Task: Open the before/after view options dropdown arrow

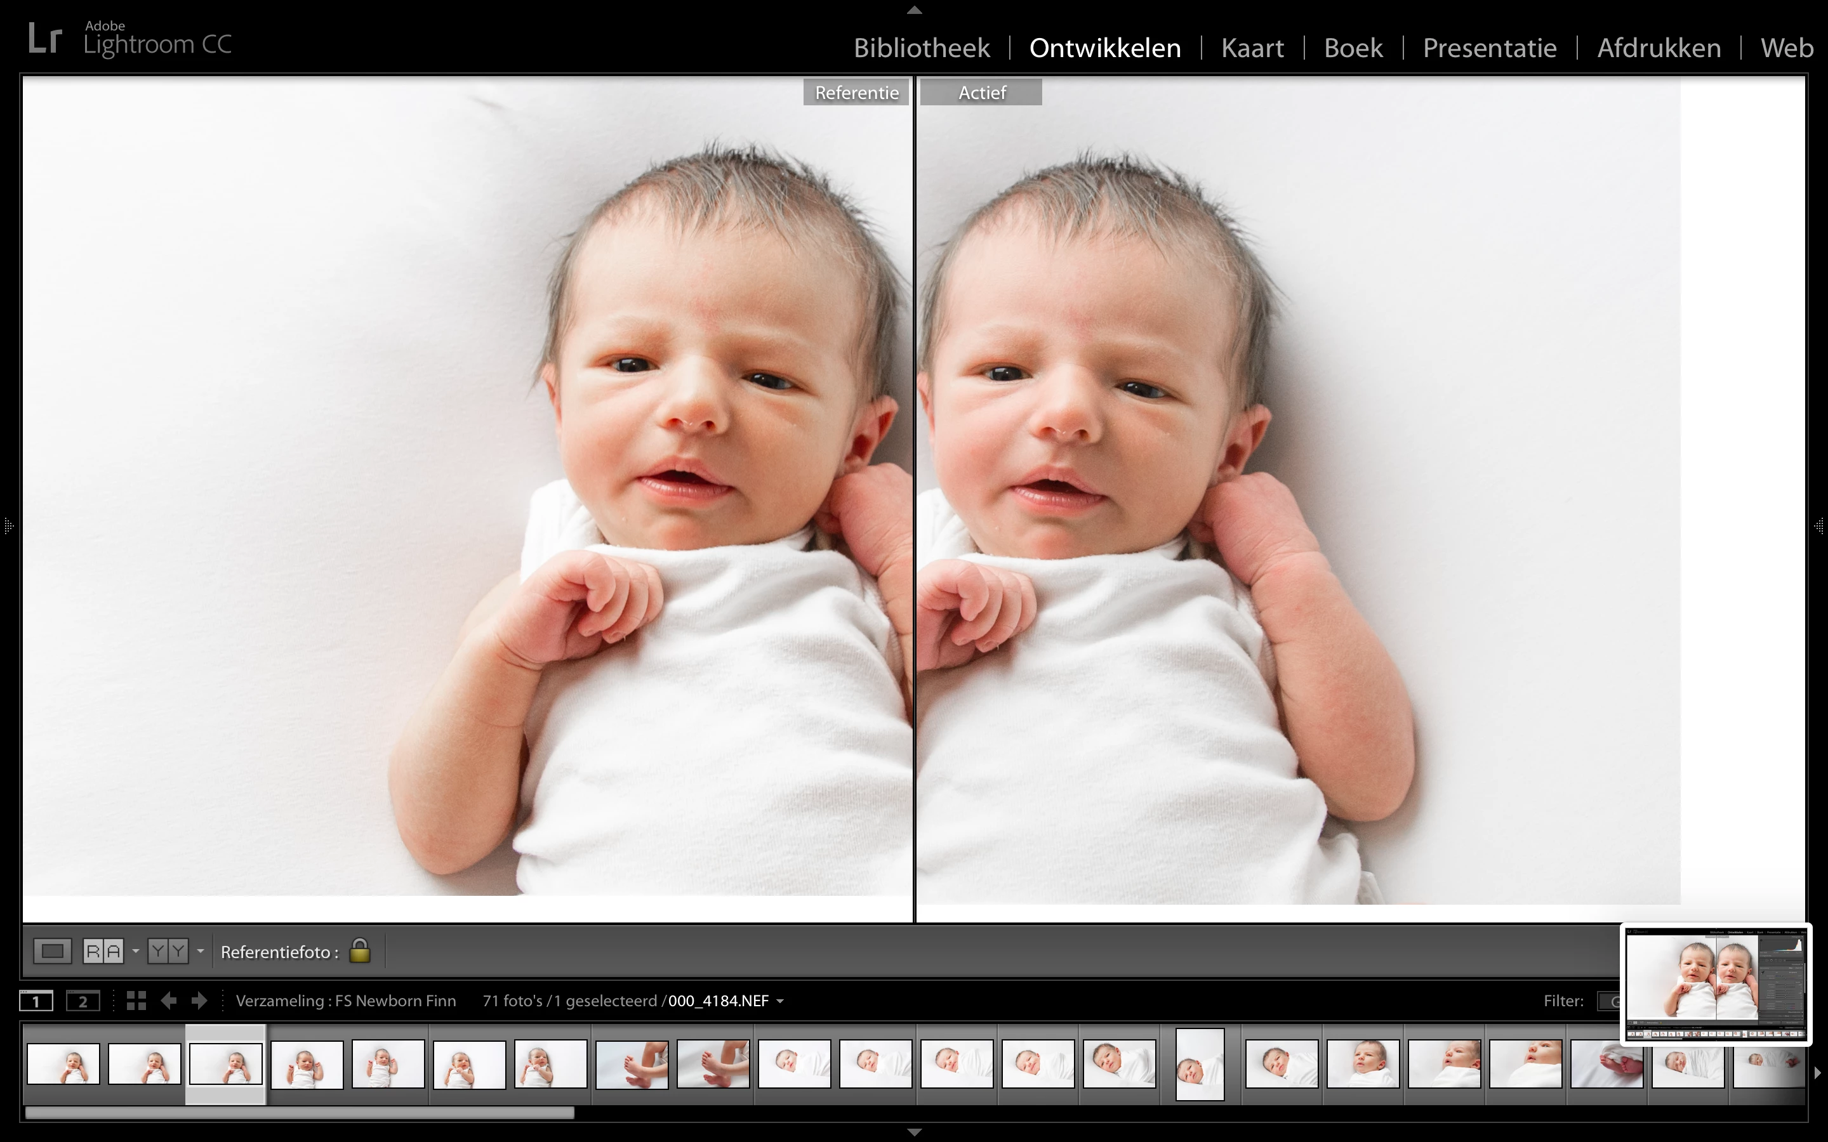Action: point(201,951)
